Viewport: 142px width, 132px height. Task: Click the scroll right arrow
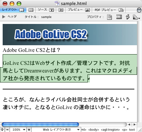click(134, 125)
